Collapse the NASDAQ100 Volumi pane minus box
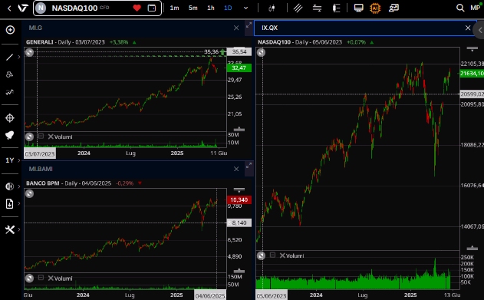The height and width of the screenshot is (300, 484). click(272, 255)
